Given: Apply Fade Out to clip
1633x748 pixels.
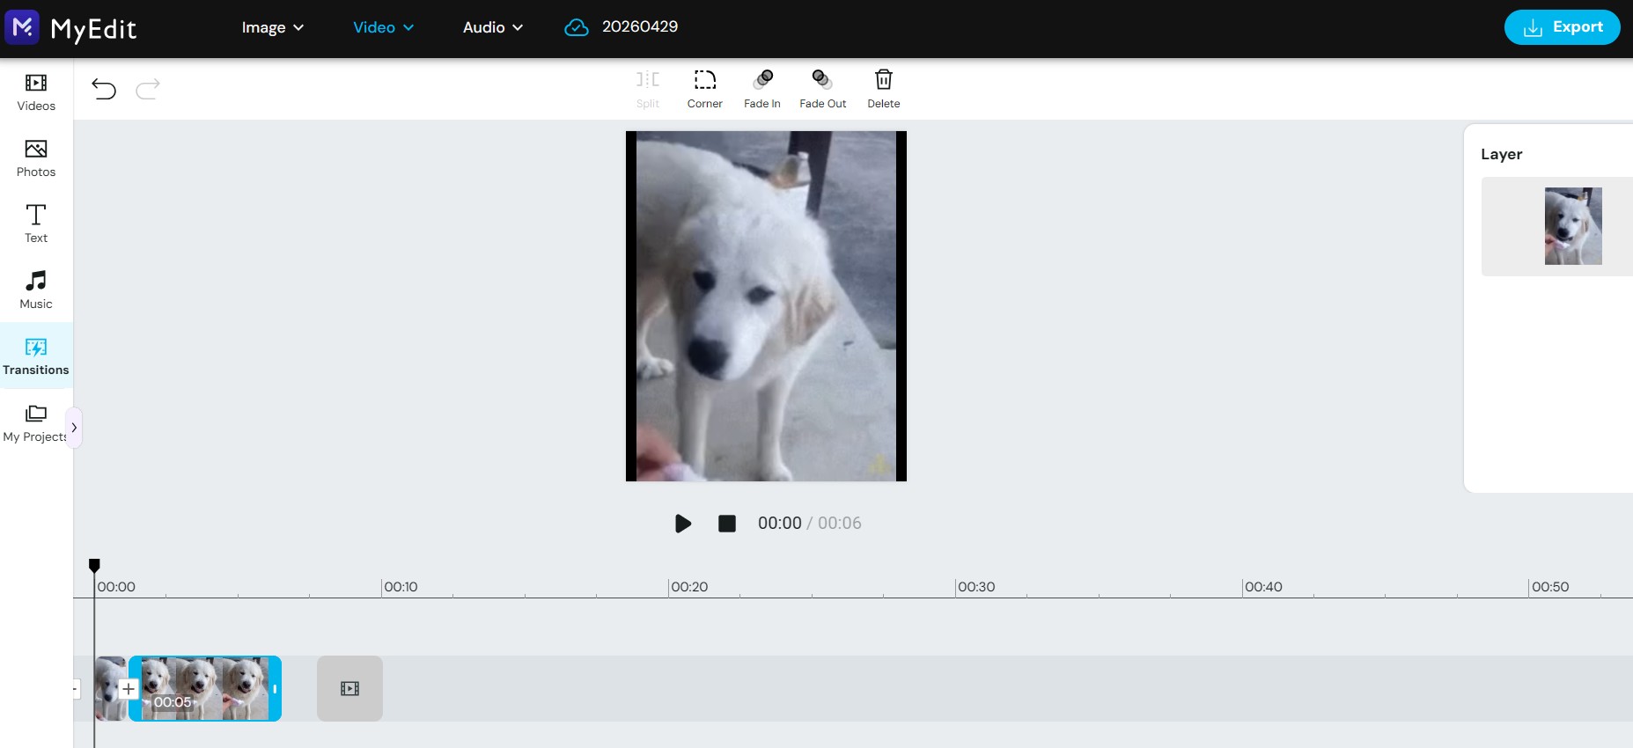Looking at the screenshot, I should (x=823, y=90).
